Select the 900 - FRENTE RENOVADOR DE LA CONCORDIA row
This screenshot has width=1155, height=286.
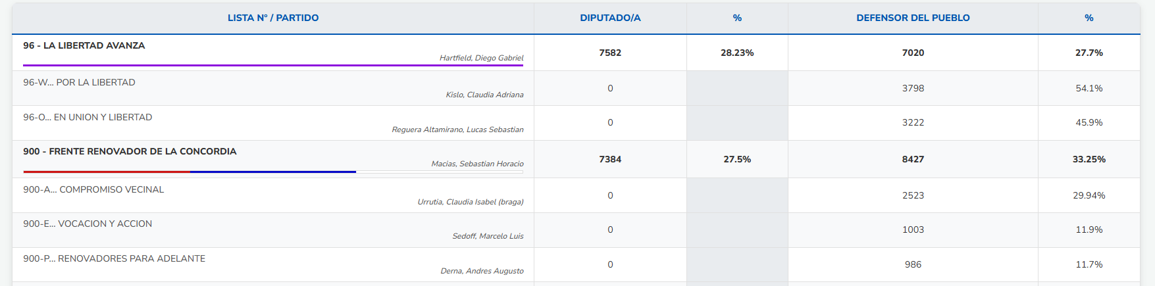coord(130,151)
